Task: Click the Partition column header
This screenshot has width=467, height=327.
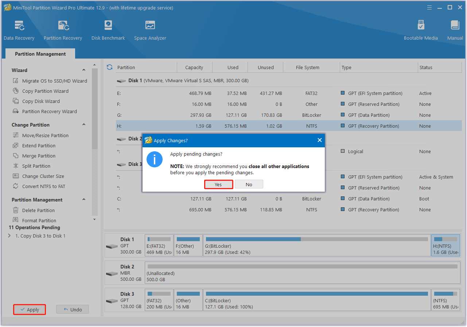Action: click(x=146, y=67)
